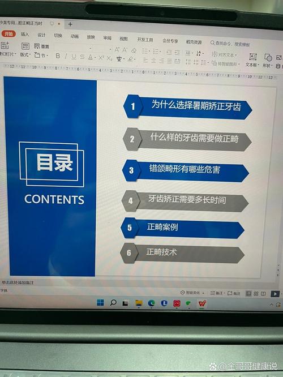Switch to the 开始 tab
The width and height of the screenshot is (283, 377).
coord(8,33)
